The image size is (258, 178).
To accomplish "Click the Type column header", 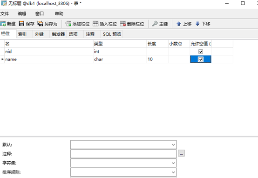I will 120,44.
